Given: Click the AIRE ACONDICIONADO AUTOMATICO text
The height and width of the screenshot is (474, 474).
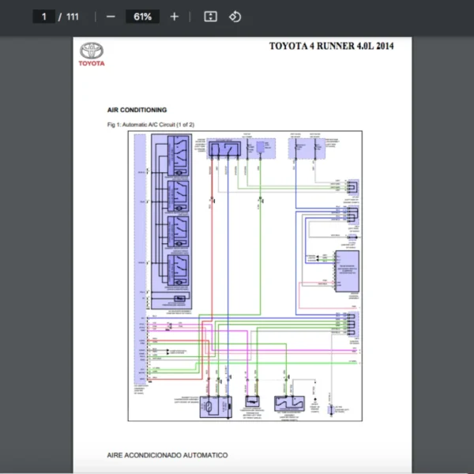Looking at the screenshot, I should click(x=167, y=455).
